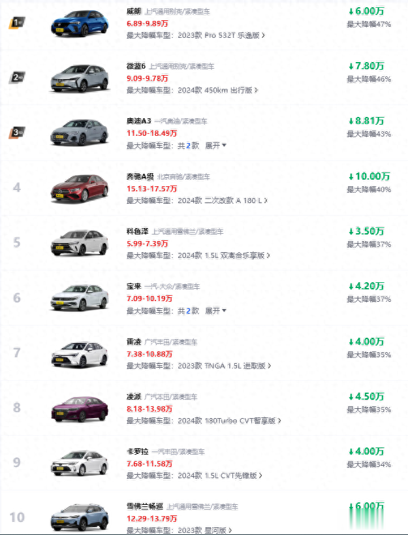
Task: Click the rank 3 bronze badge icon
Action: pos(16,133)
